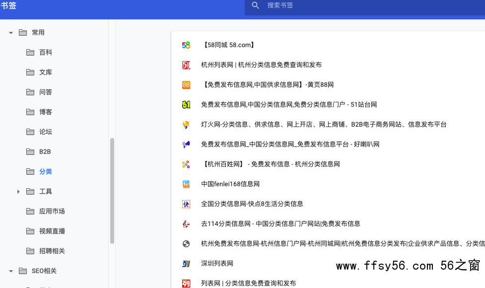Open 杭州百姓网 免费发布信息 bookmark title
The image size is (485, 288).
(x=271, y=164)
